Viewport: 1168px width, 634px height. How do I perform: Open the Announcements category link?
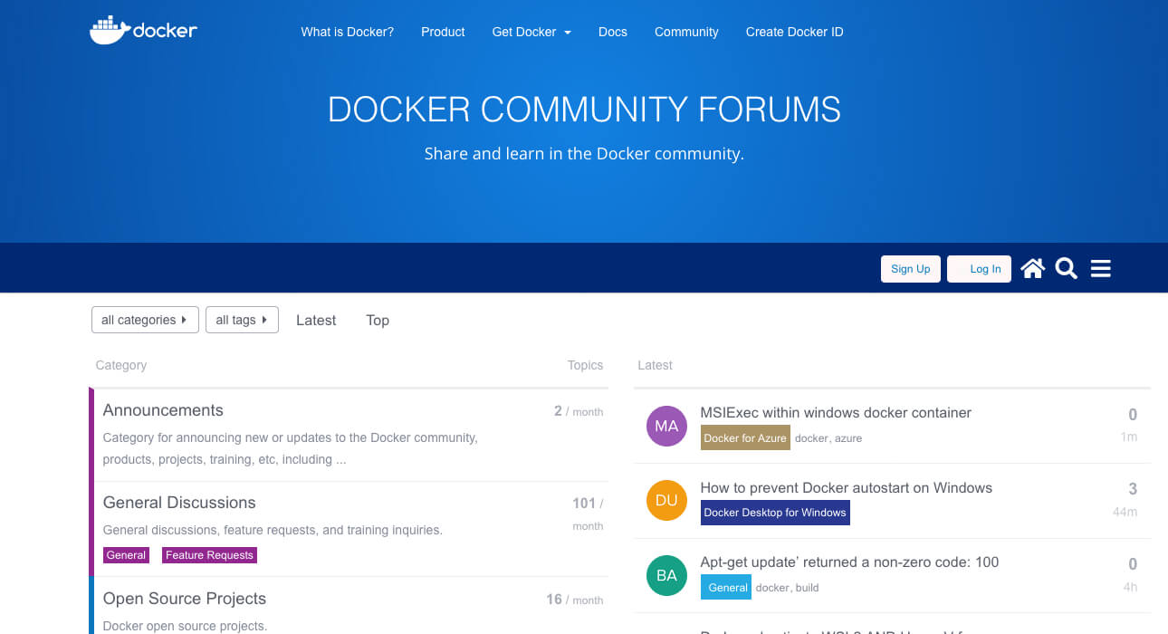(163, 409)
